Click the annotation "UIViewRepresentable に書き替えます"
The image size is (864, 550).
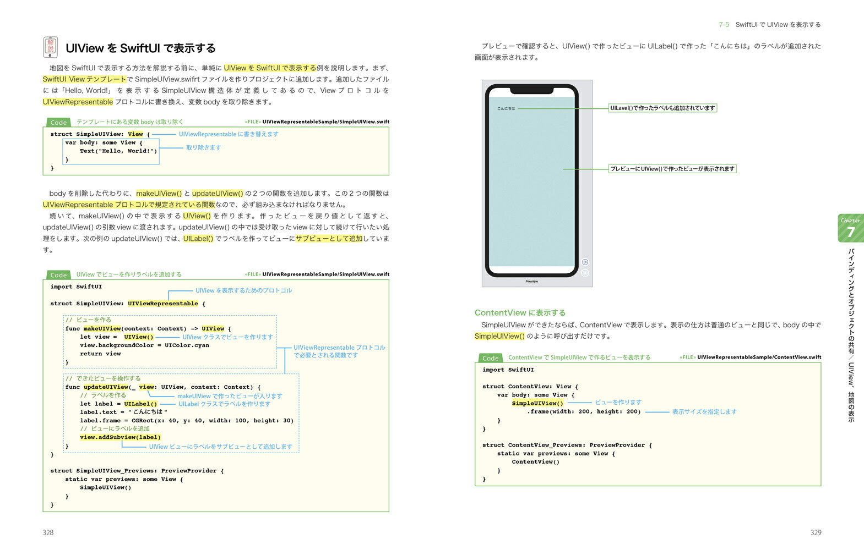click(x=229, y=134)
